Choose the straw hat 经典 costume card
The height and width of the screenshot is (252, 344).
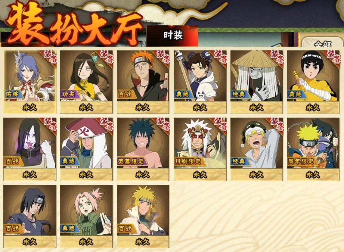point(257,82)
